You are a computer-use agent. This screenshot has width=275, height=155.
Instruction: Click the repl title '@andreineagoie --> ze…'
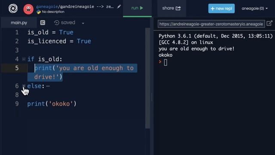point(87,7)
